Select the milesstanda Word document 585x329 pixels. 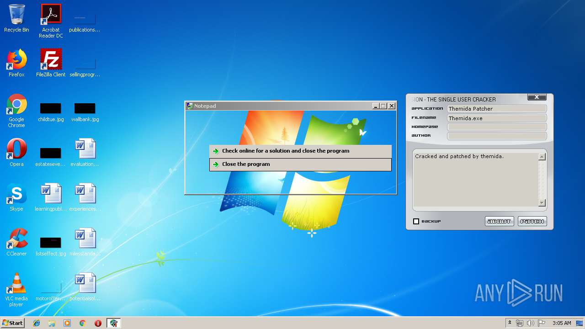pos(85,242)
